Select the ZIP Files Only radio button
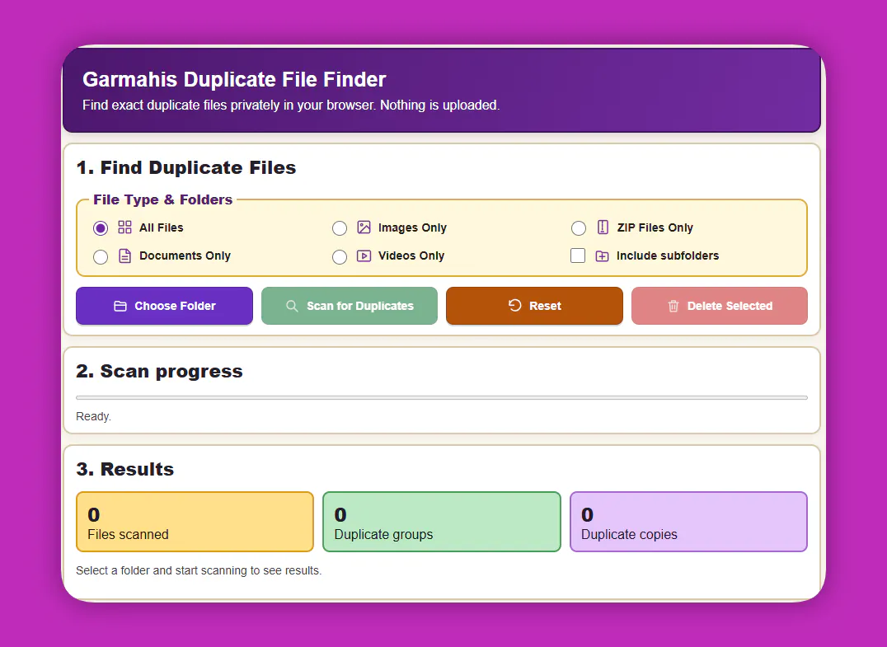Screen dimensions: 887x647 (578, 228)
